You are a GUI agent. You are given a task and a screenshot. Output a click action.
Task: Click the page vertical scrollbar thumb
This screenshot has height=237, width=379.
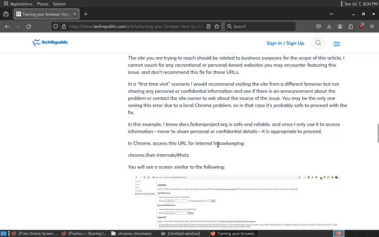point(378,133)
